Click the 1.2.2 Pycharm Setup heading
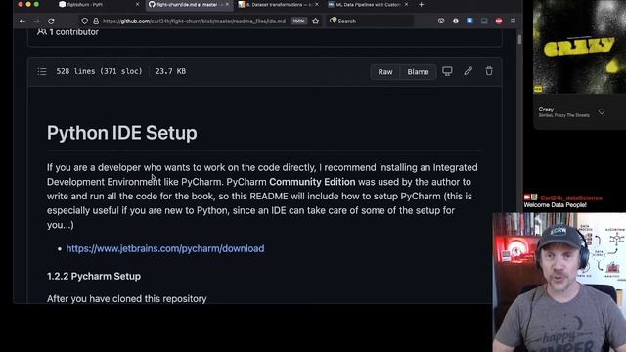This screenshot has height=352, width=626. point(94,276)
